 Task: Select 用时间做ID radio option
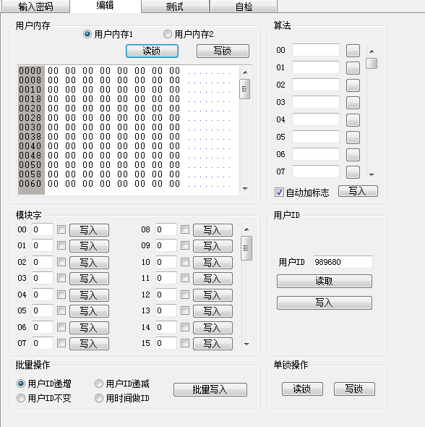[x=122, y=398]
